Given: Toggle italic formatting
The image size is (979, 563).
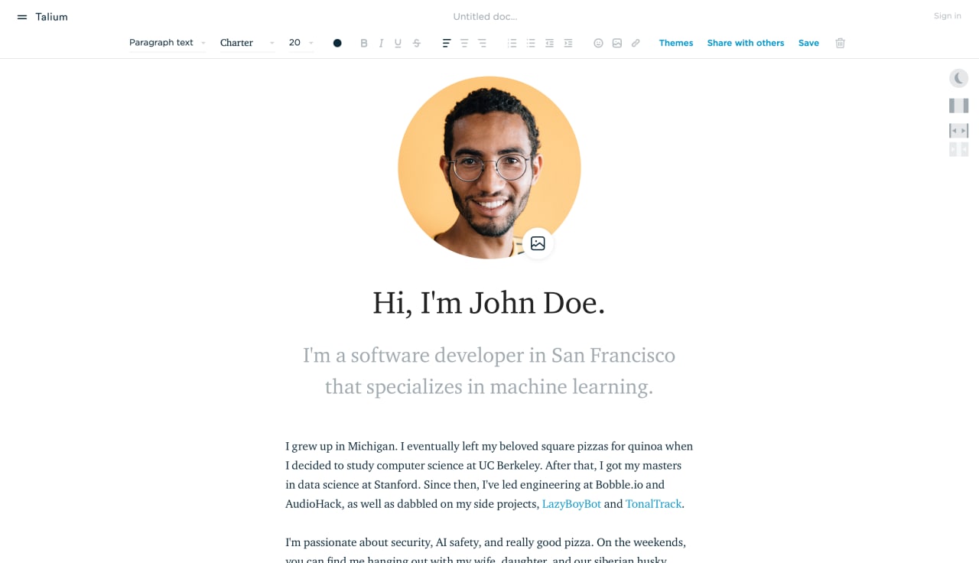Looking at the screenshot, I should coord(381,43).
